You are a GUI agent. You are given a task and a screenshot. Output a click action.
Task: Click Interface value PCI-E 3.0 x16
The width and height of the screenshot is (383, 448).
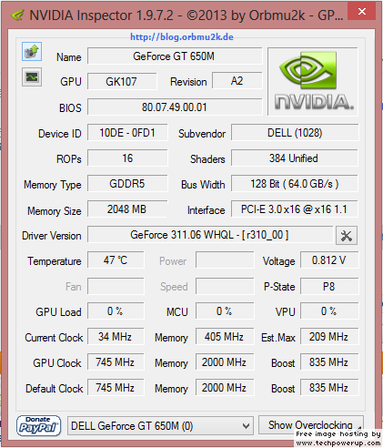pos(295,209)
